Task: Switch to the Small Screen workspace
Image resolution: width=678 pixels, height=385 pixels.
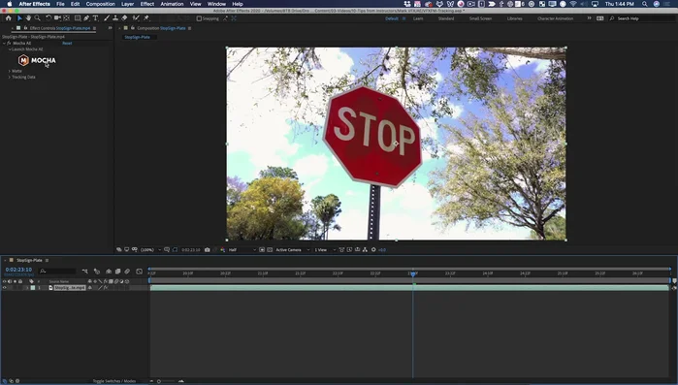Action: point(480,18)
